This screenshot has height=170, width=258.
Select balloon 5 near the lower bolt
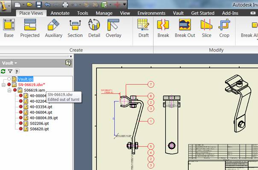click(x=151, y=146)
